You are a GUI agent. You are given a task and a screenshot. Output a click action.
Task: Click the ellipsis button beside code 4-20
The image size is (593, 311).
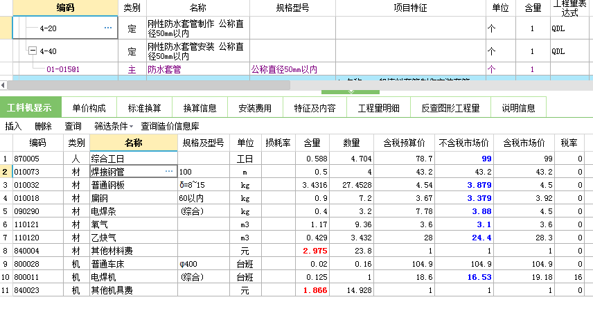click(108, 28)
